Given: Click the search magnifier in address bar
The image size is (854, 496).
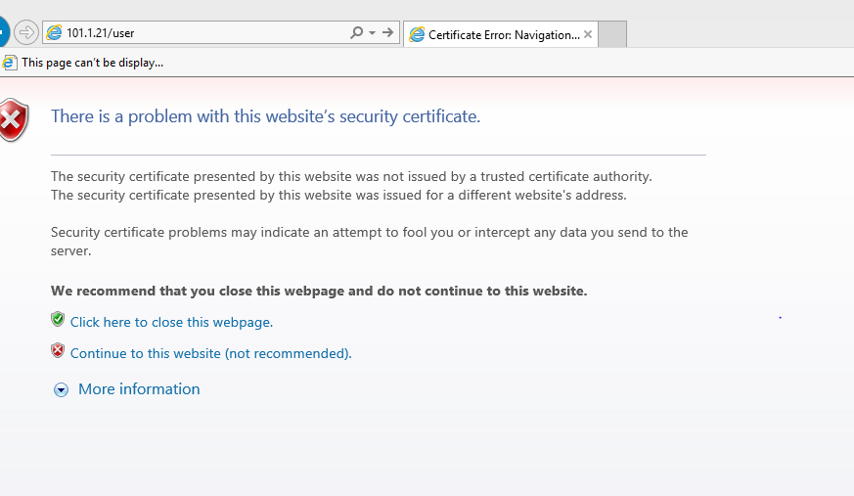Looking at the screenshot, I should click(x=356, y=33).
